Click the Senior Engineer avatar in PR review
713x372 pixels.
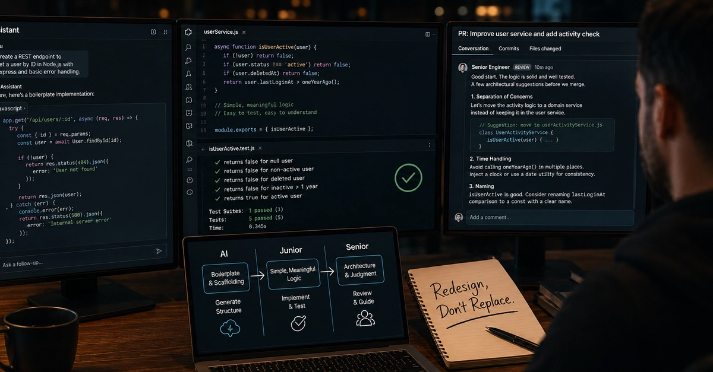463,68
